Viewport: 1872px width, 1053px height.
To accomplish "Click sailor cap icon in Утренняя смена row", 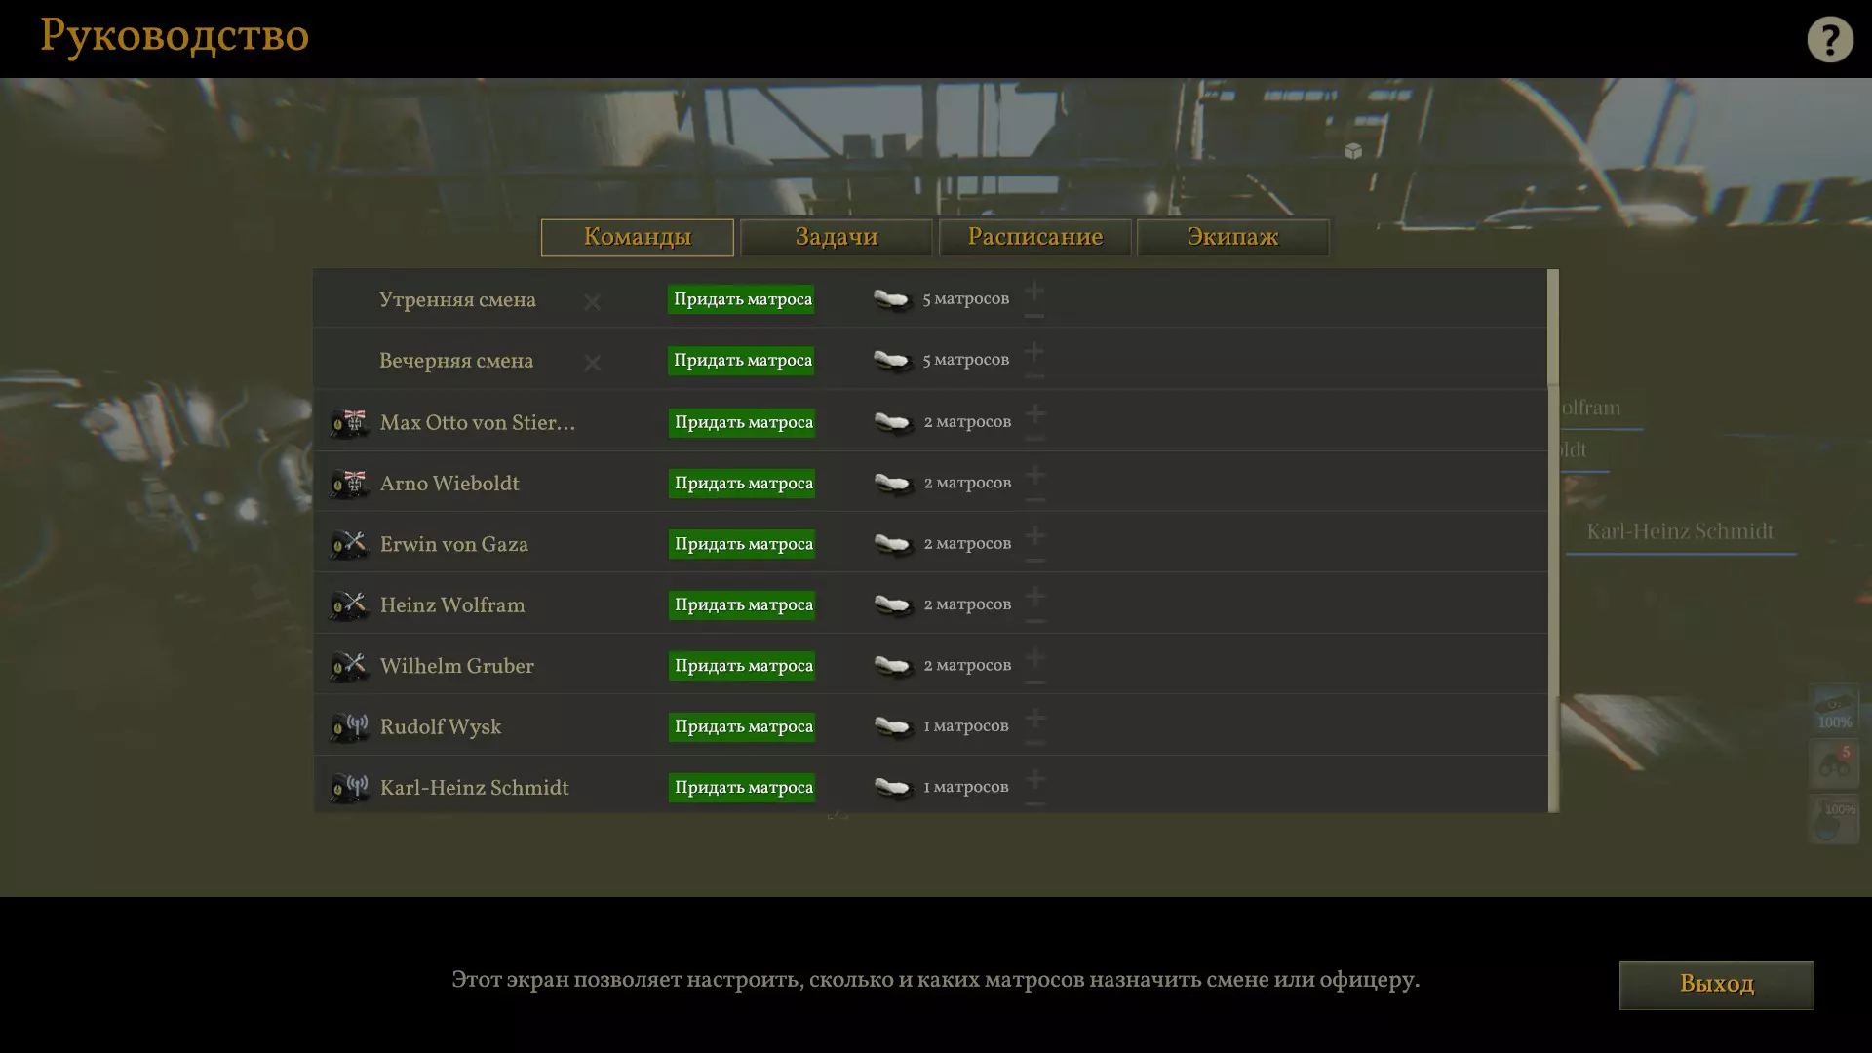I will (891, 299).
